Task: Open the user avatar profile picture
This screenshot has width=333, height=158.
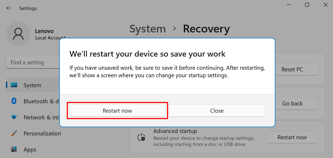Action: pyautogui.click(x=18, y=34)
